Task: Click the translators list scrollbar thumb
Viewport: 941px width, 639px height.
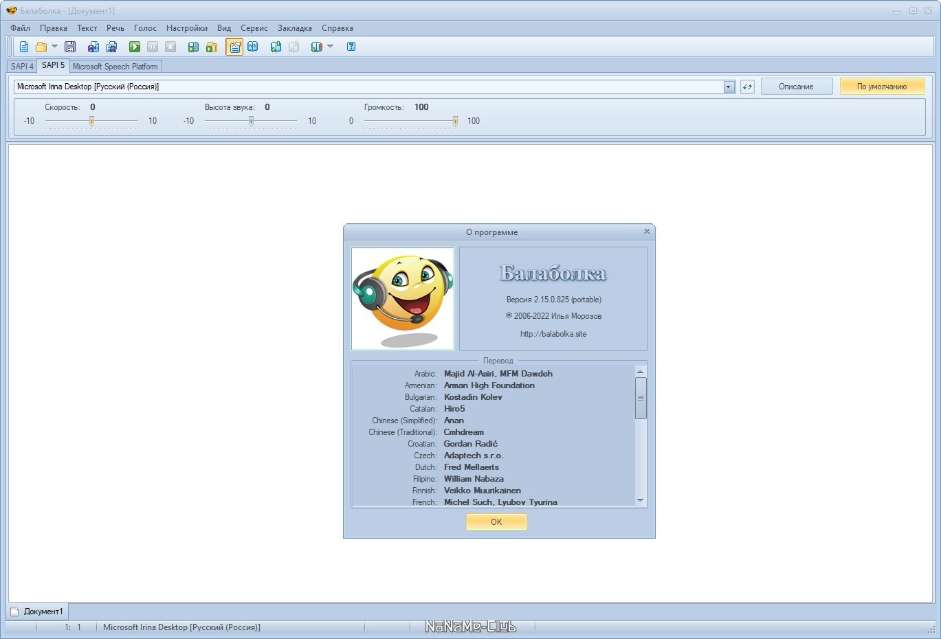Action: pos(641,398)
